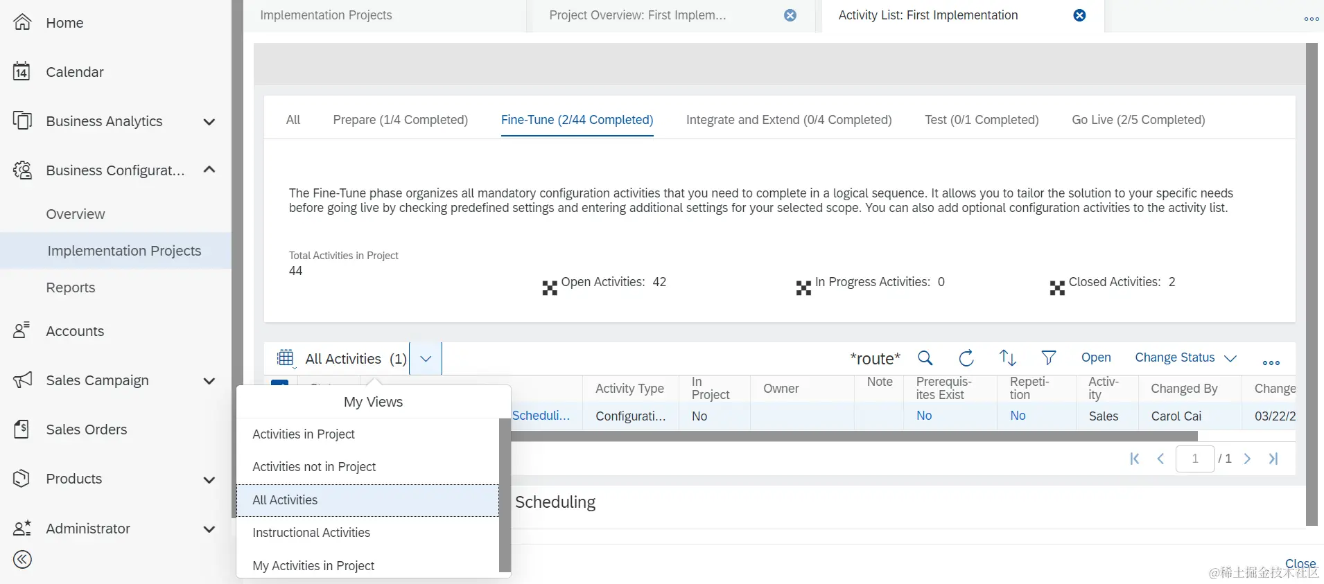The height and width of the screenshot is (584, 1324).
Task: Select Activities not in Project view
Action: pos(314,467)
